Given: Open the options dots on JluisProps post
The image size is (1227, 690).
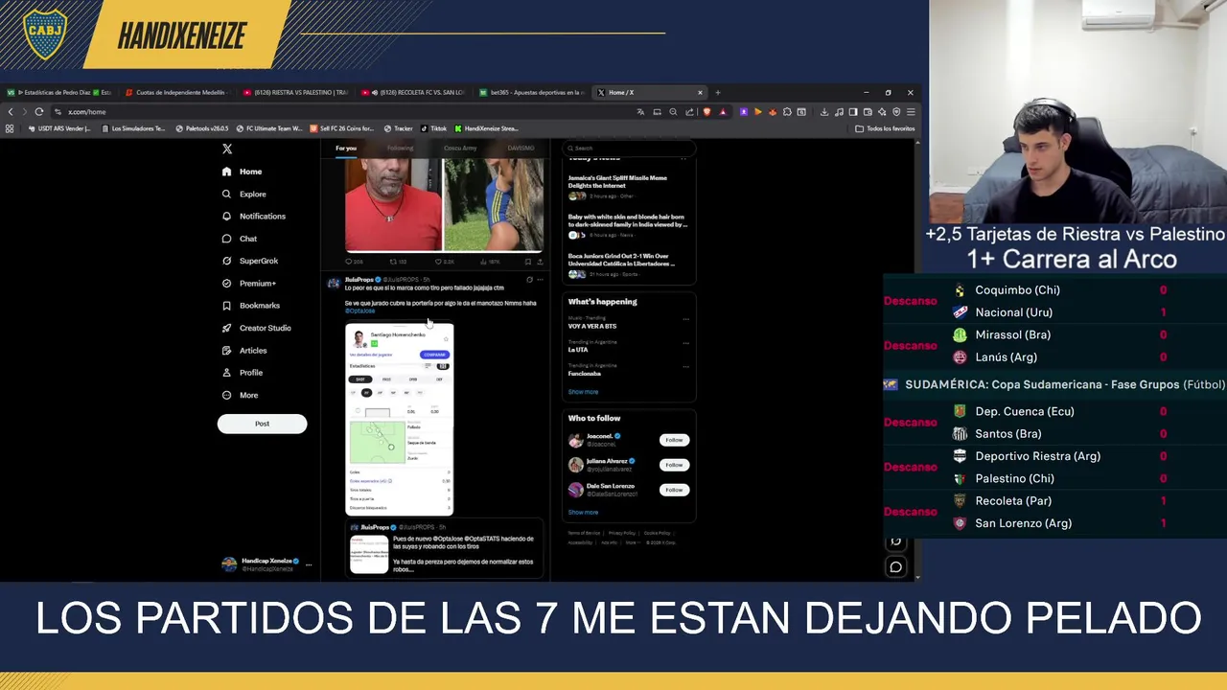Looking at the screenshot, I should tap(541, 280).
